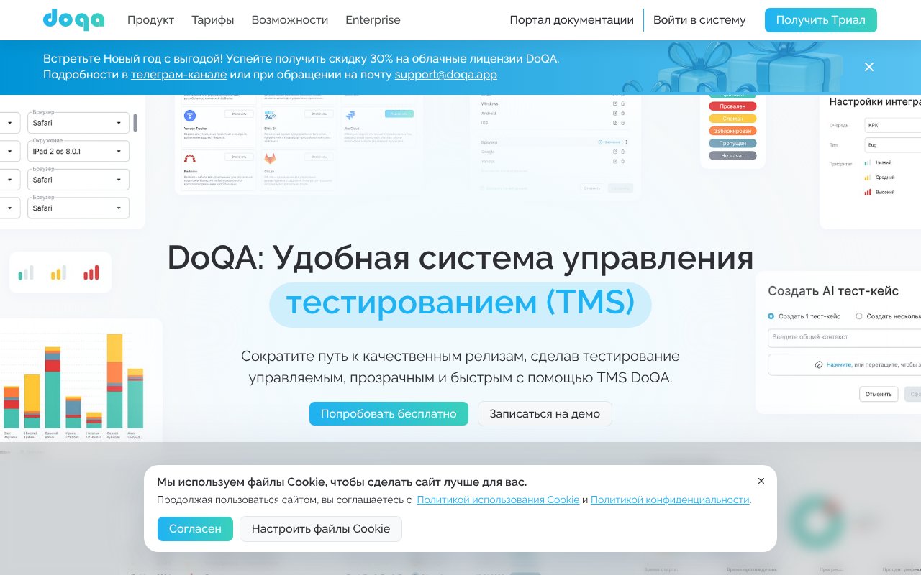The height and width of the screenshot is (575, 921).
Task: Click the 'Попробовать бесплатно' button
Action: (x=389, y=413)
